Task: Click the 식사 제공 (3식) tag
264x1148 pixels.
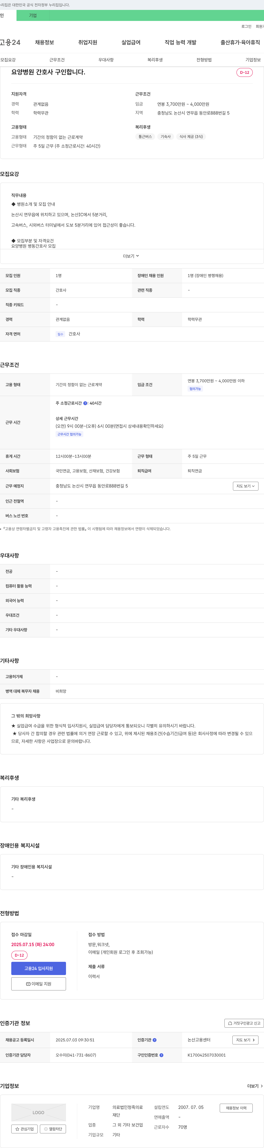Action: [x=191, y=137]
